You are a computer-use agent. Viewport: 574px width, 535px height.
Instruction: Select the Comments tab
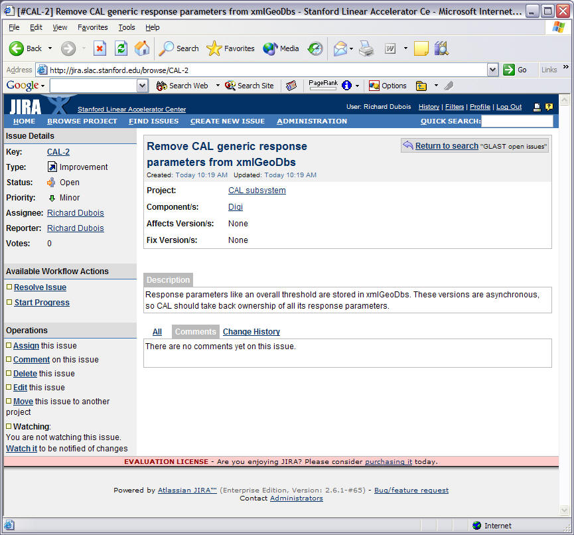click(196, 331)
